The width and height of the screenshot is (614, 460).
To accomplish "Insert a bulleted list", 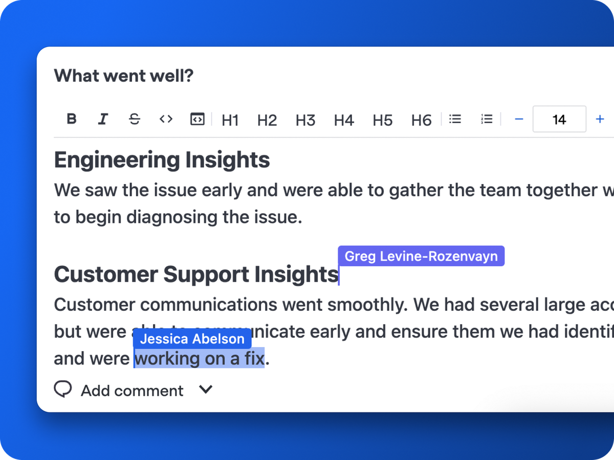I will point(455,119).
